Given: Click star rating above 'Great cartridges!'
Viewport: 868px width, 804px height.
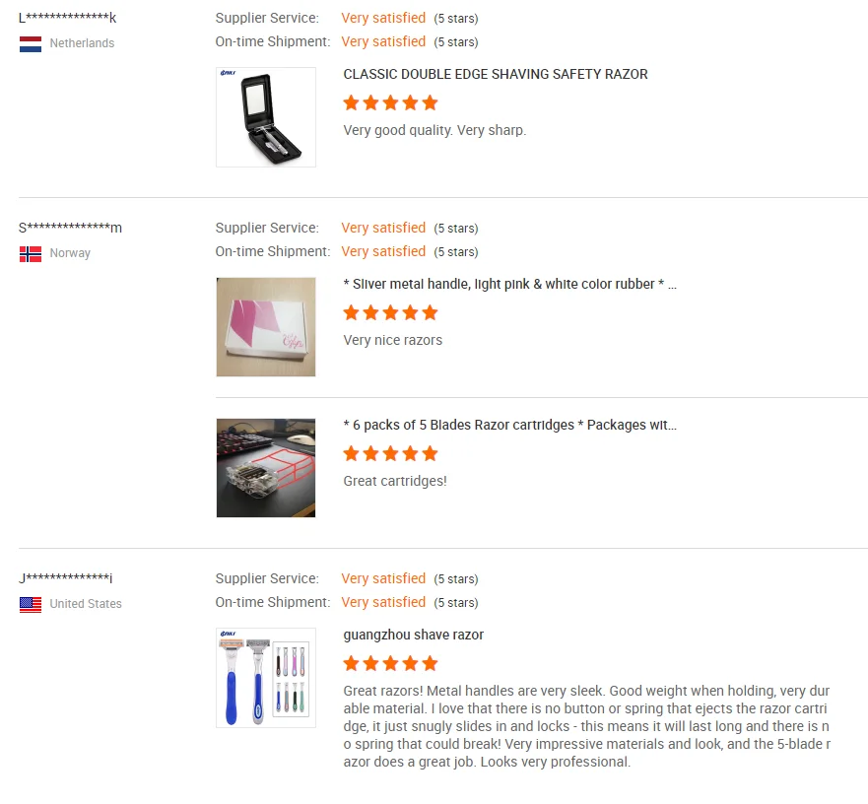Looking at the screenshot, I should (x=390, y=453).
